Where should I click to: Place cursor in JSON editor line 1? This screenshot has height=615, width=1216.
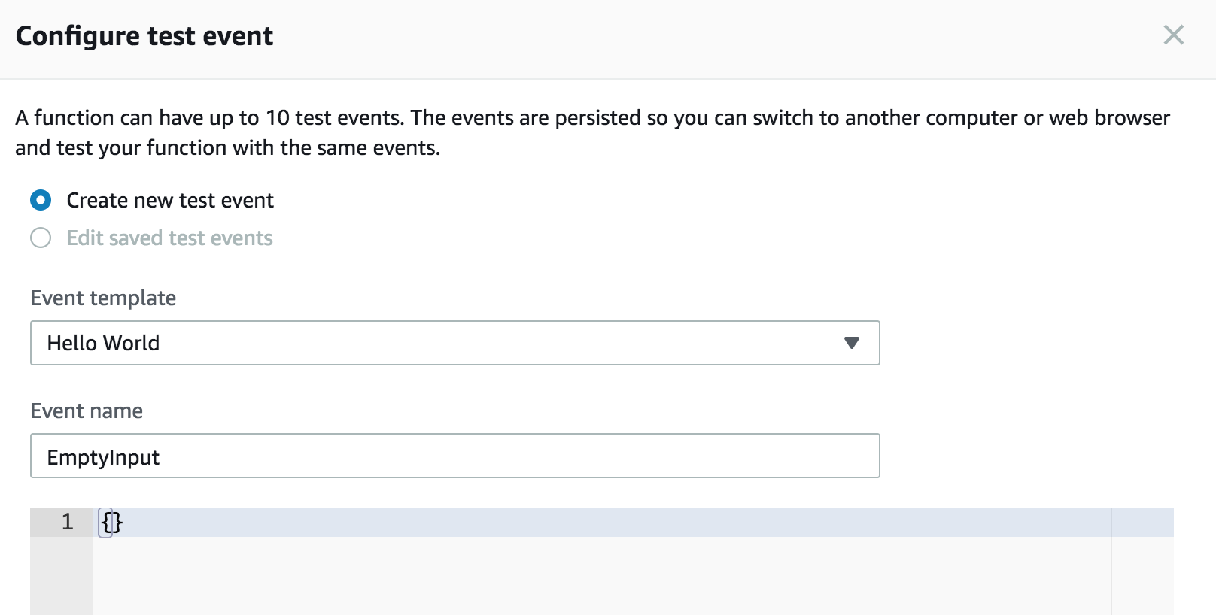[602, 522]
